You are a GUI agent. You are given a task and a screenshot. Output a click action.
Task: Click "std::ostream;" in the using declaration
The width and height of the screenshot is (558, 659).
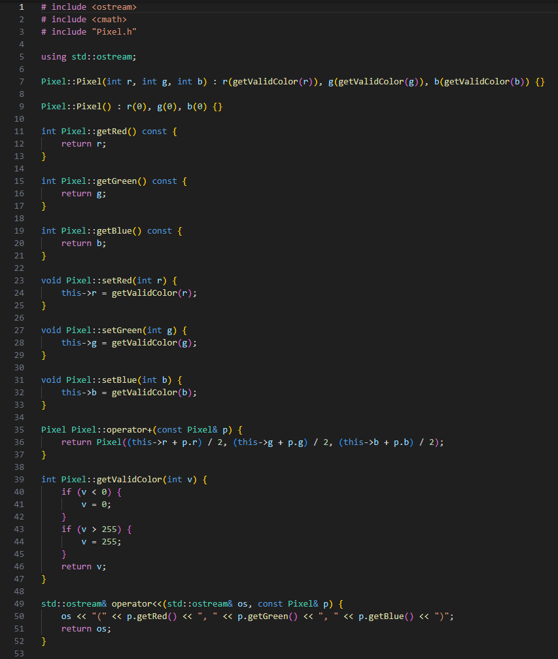point(104,57)
